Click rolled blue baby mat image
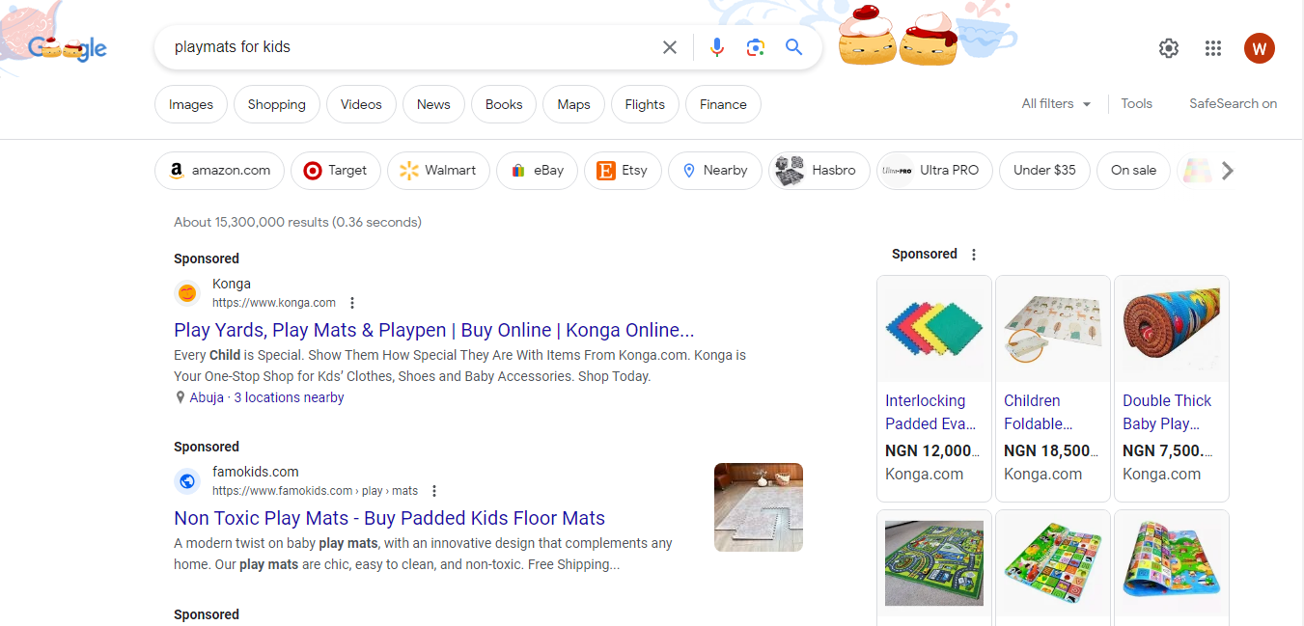This screenshot has width=1304, height=626. click(1172, 329)
